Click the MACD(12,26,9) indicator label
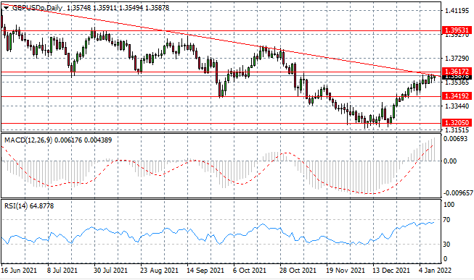Screen dimensions: 474x280 coord(28,140)
